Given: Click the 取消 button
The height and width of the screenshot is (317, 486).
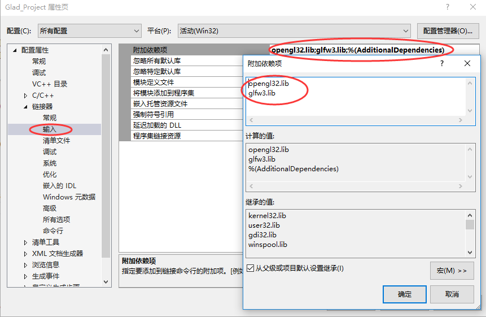Looking at the screenshot, I should pos(452,294).
